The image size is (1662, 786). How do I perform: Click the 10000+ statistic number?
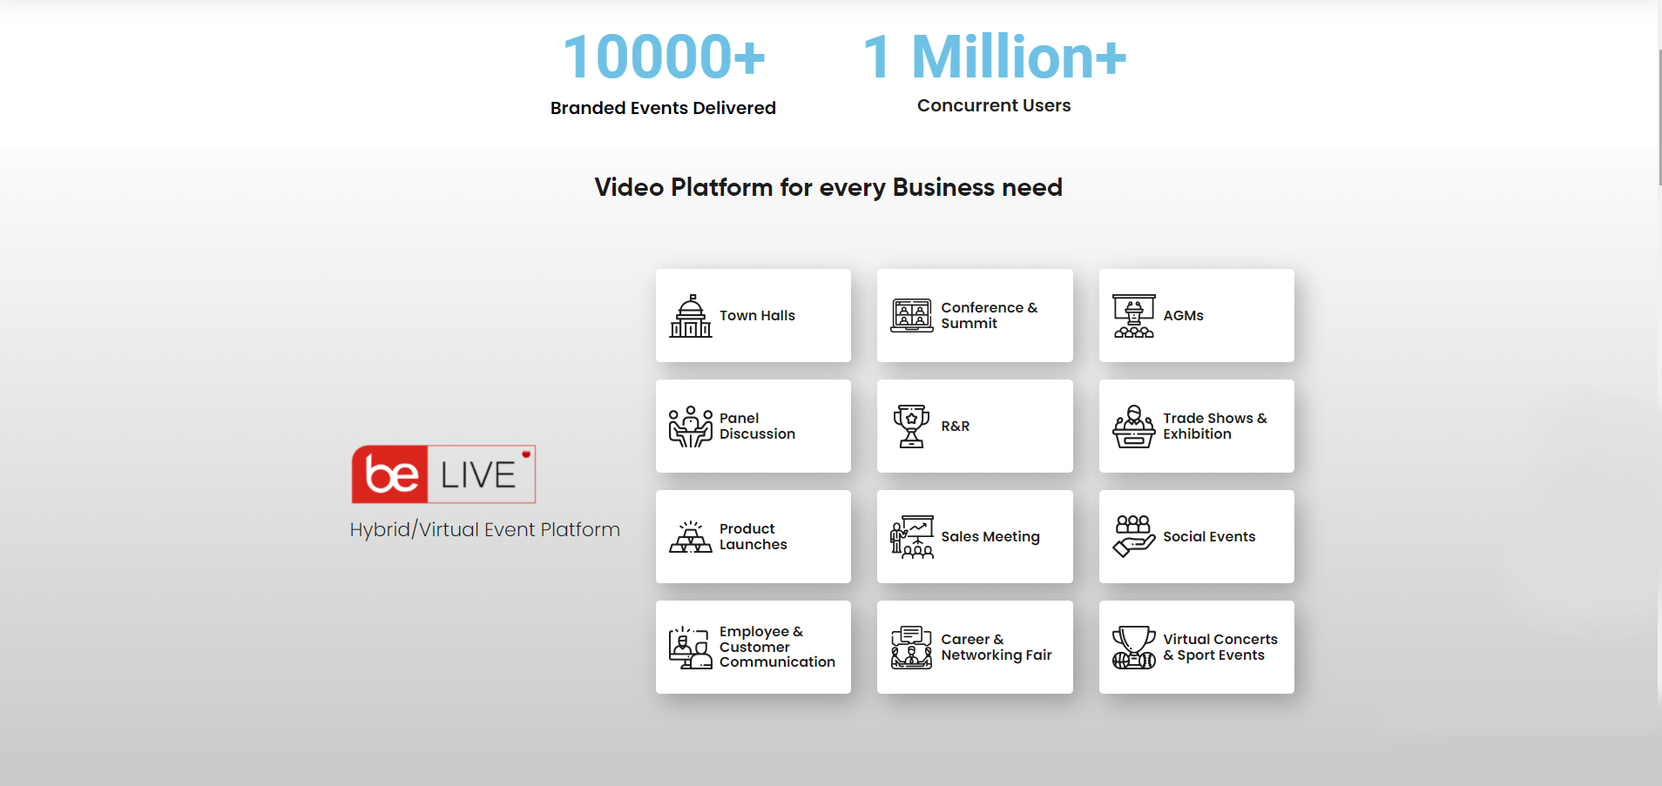click(664, 57)
